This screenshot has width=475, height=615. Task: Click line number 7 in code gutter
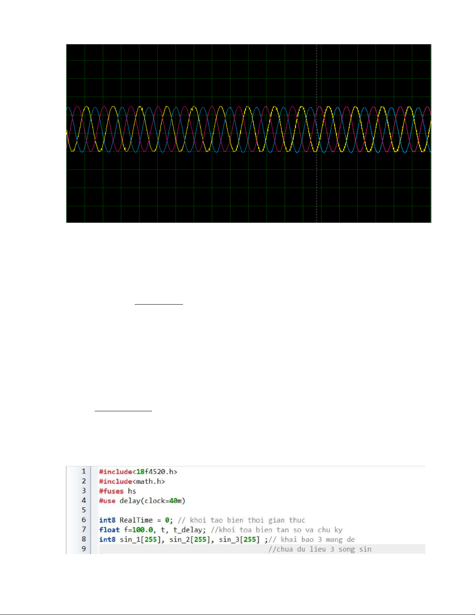coord(83,530)
